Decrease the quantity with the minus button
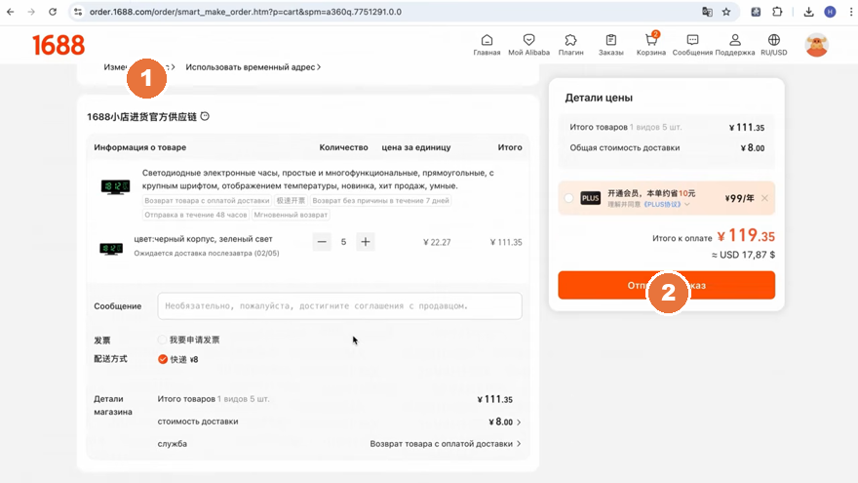858x483 pixels. click(322, 242)
